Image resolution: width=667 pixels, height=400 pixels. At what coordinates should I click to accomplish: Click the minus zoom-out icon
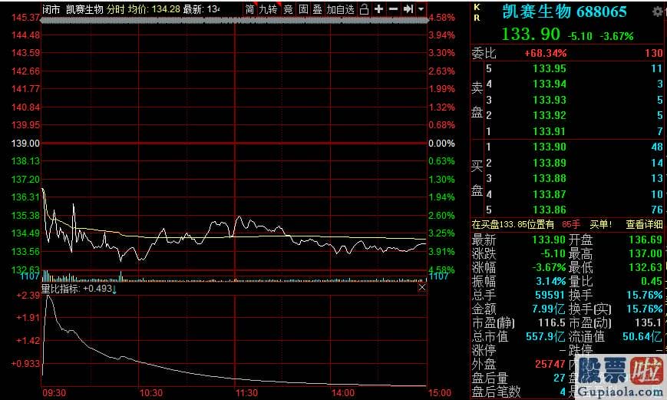pyautogui.click(x=394, y=9)
